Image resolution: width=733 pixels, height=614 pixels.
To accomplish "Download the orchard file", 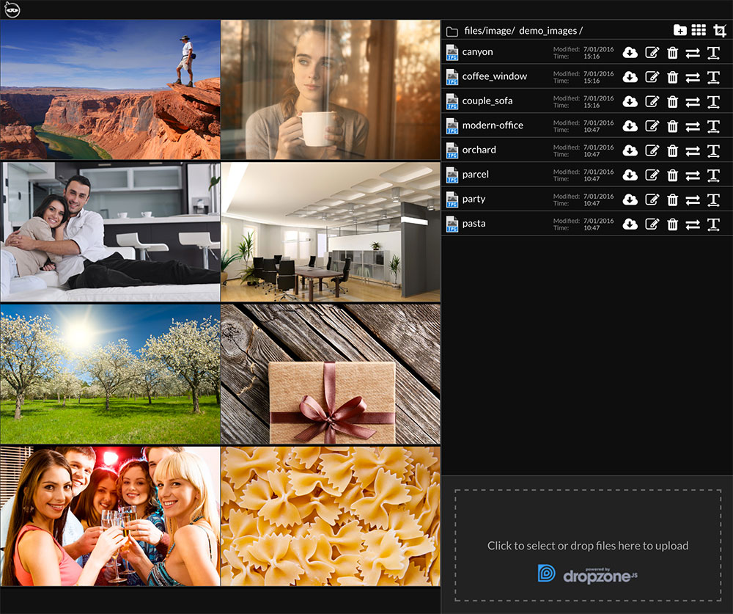I will click(630, 150).
